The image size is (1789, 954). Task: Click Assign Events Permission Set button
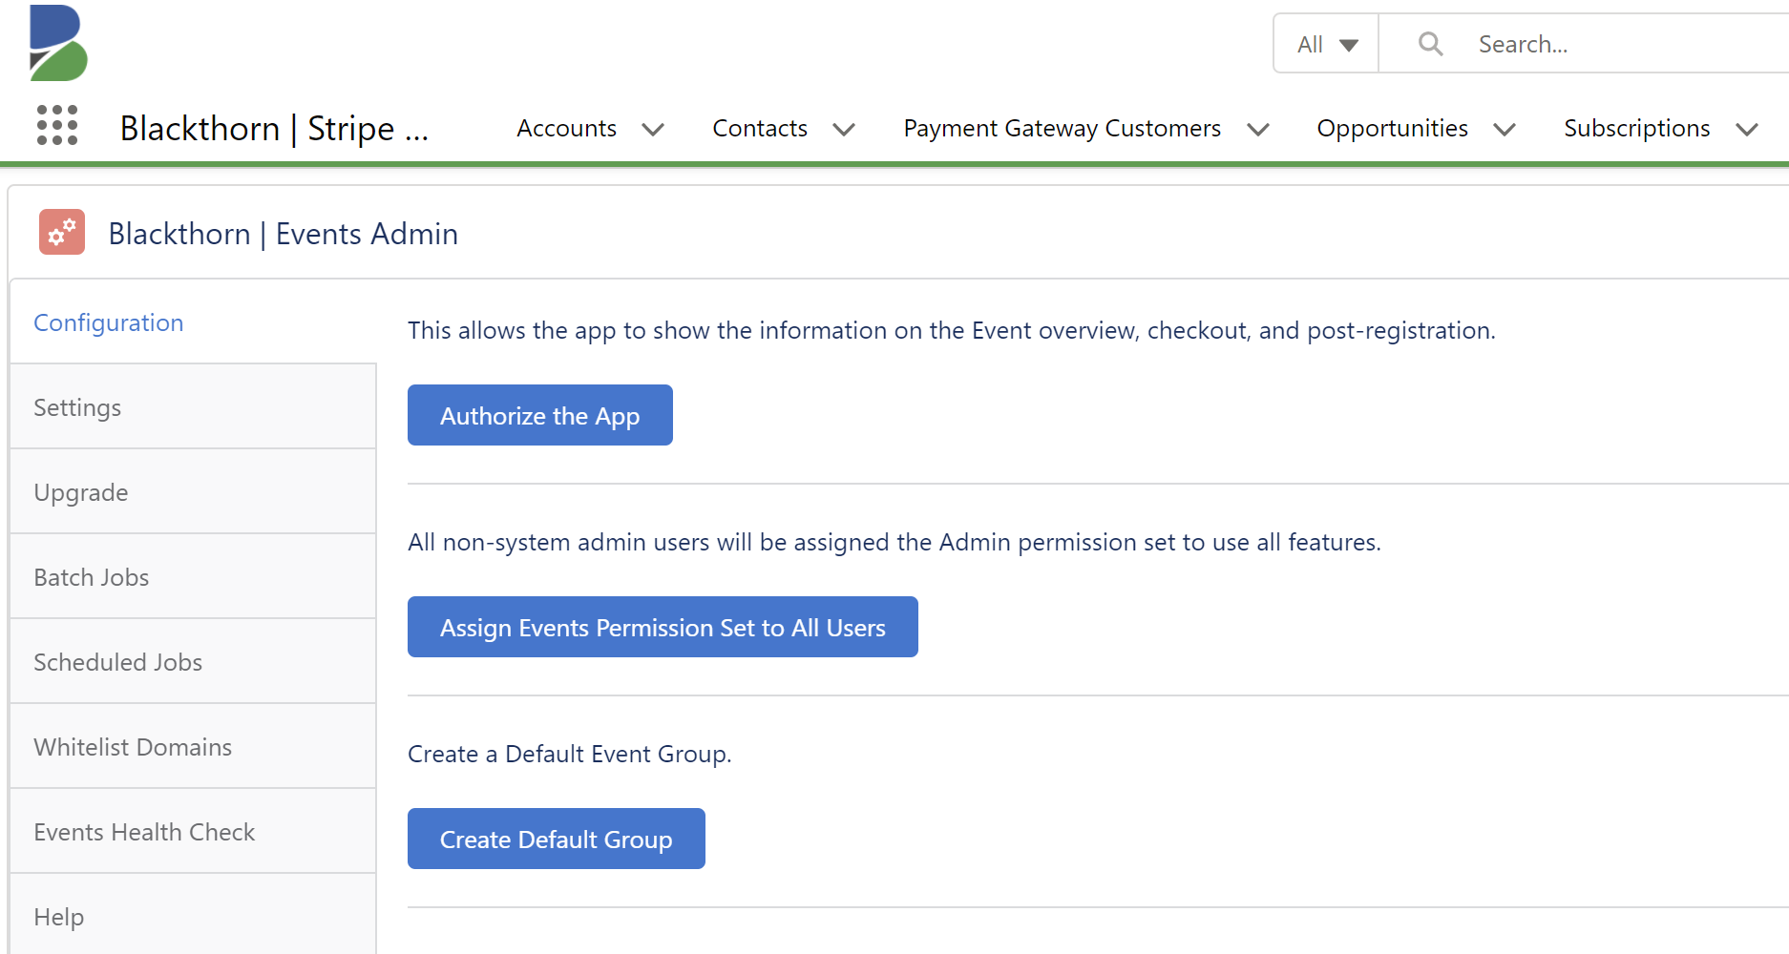pyautogui.click(x=663, y=627)
